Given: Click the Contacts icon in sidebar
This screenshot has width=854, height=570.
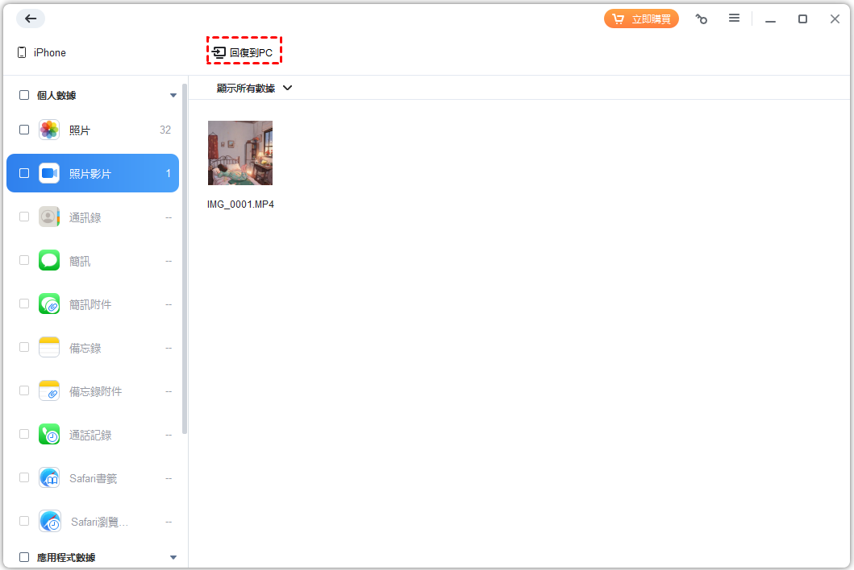Looking at the screenshot, I should pyautogui.click(x=49, y=217).
